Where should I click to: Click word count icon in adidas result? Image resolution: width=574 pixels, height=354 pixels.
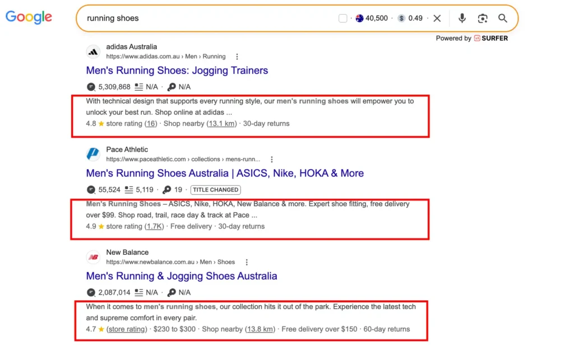pyautogui.click(x=139, y=87)
